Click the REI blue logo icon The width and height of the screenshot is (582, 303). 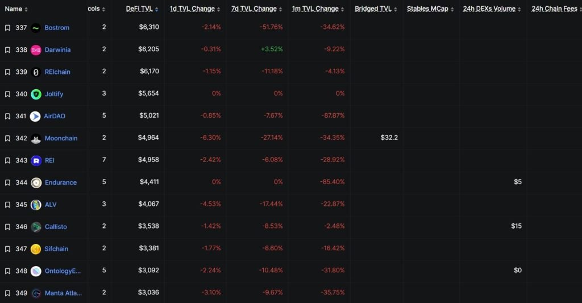click(x=36, y=161)
